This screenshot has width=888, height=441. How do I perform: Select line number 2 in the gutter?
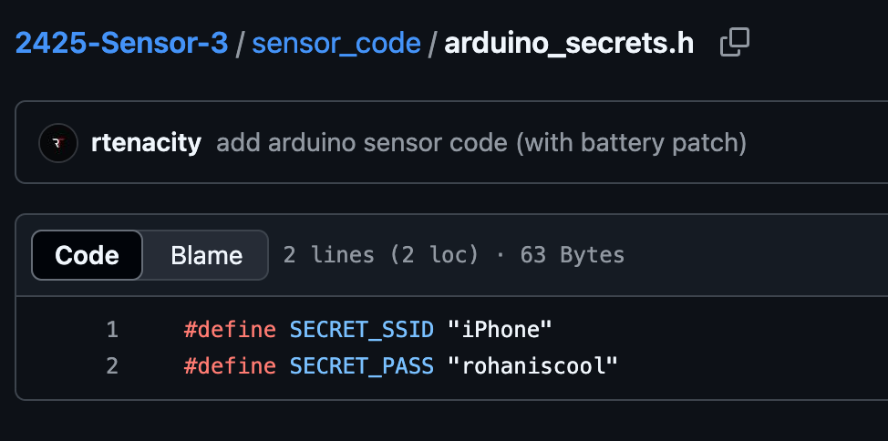click(x=112, y=366)
